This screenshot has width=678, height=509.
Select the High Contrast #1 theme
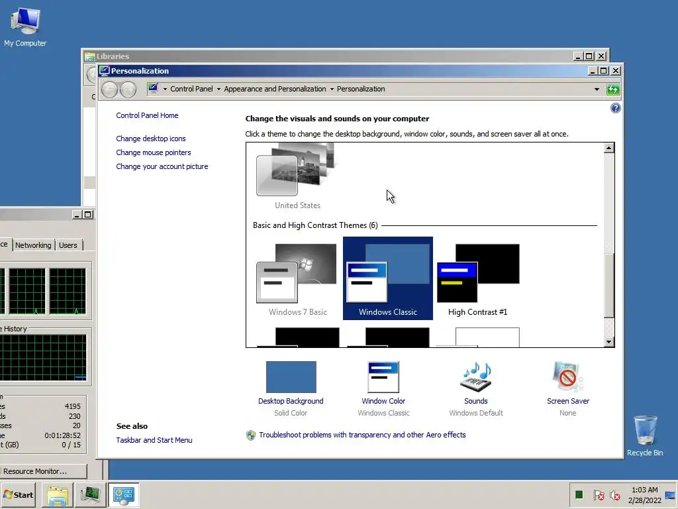[x=478, y=278]
